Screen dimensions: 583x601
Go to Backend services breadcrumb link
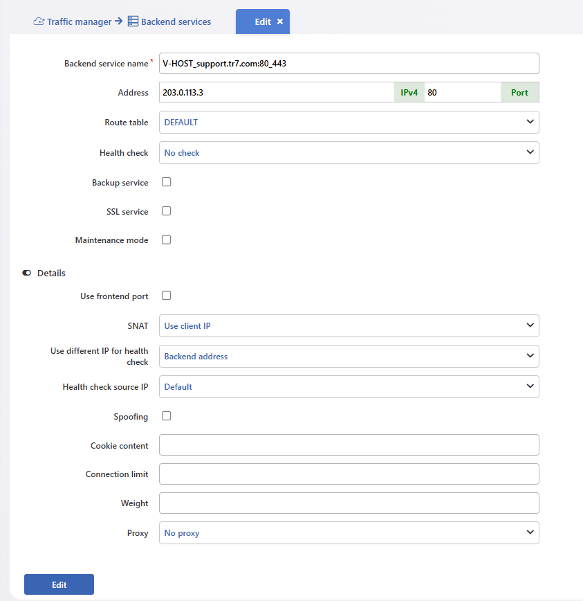(176, 22)
